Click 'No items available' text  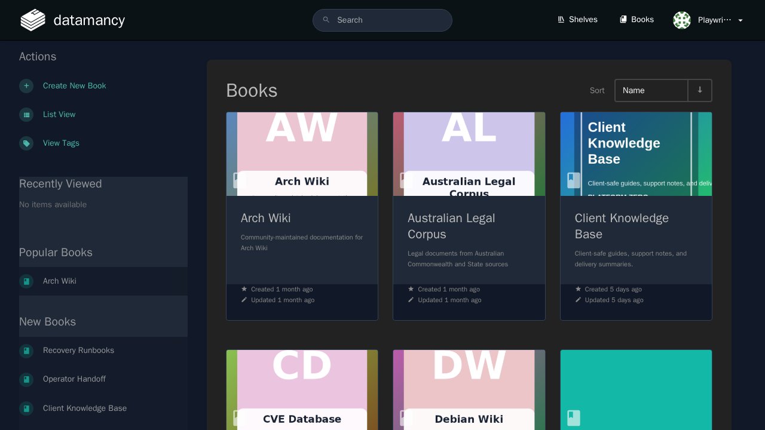coord(53,205)
